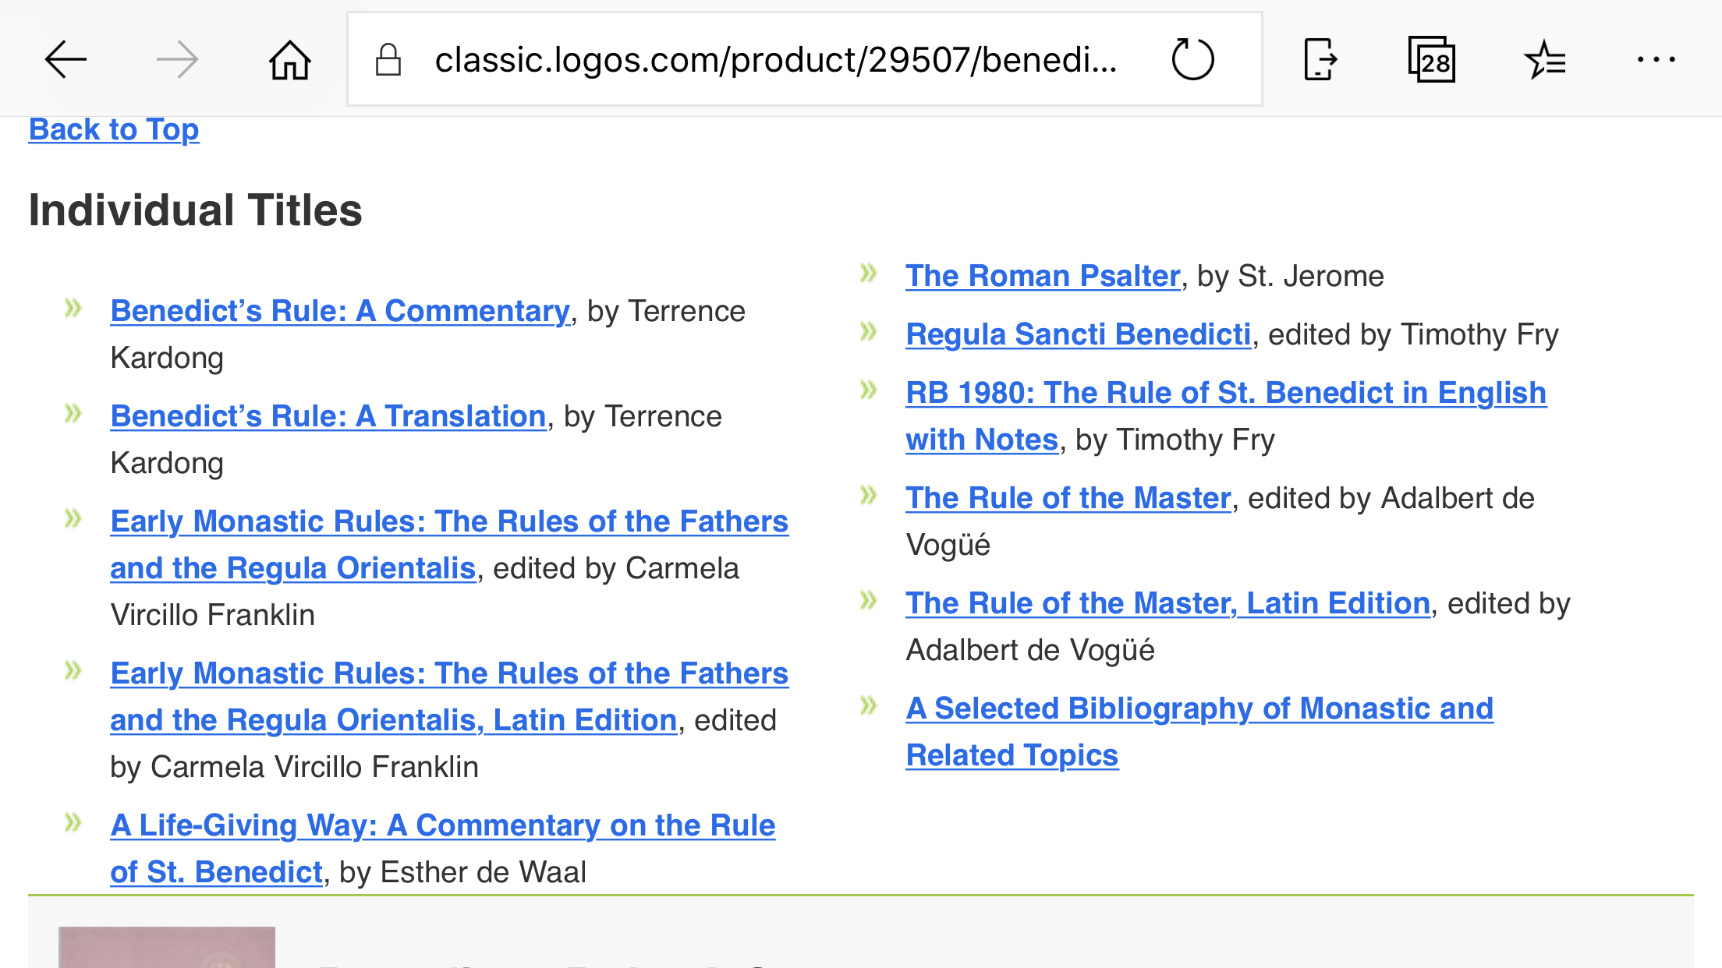Open The Rule of the Master, Latin Edition

1167,603
